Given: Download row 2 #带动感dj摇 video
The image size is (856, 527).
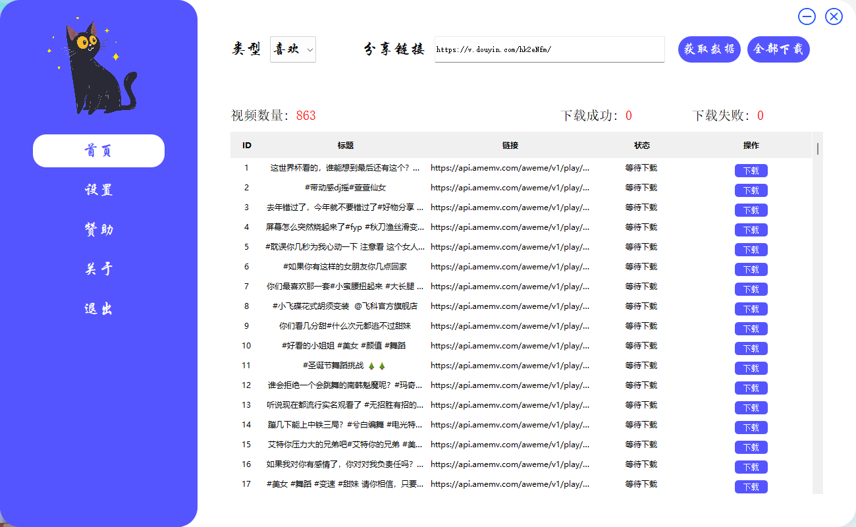Looking at the screenshot, I should (x=751, y=190).
